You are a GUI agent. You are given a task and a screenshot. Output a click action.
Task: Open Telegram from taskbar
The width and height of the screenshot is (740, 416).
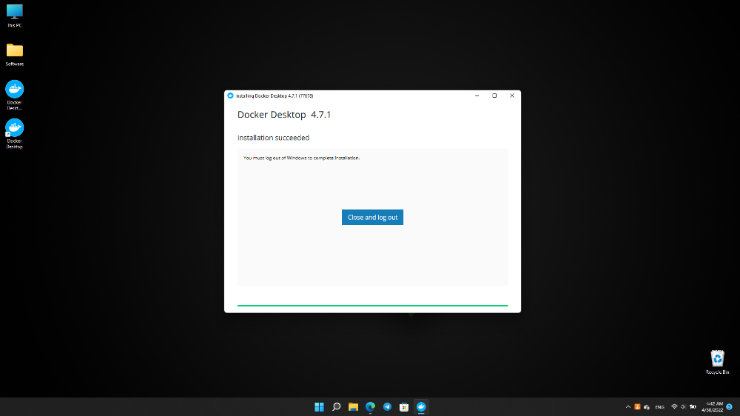click(388, 406)
